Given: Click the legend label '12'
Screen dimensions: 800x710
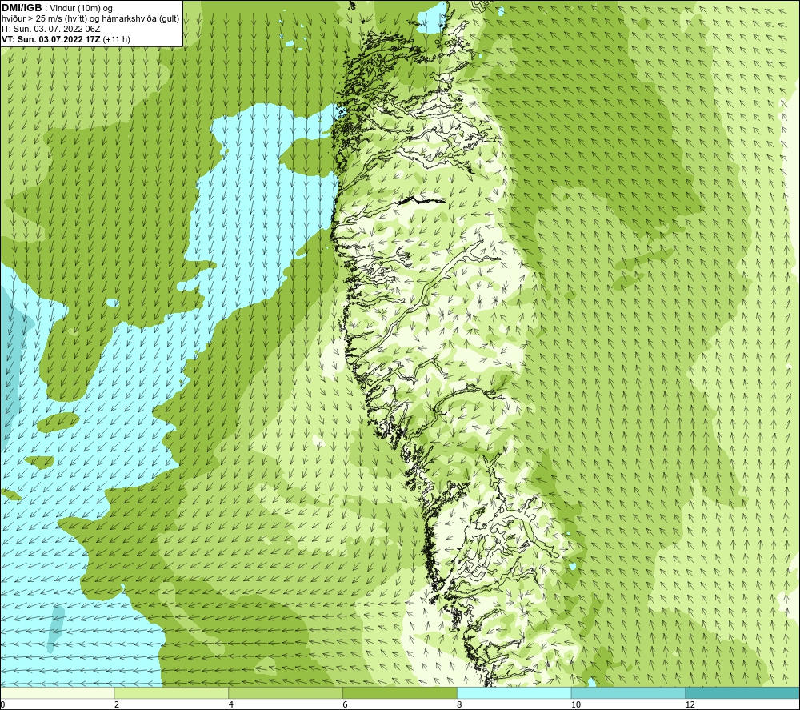Looking at the screenshot, I should point(690,705).
